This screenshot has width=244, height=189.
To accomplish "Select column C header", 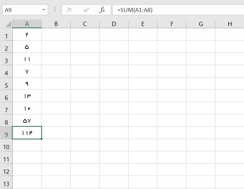I will point(85,24).
